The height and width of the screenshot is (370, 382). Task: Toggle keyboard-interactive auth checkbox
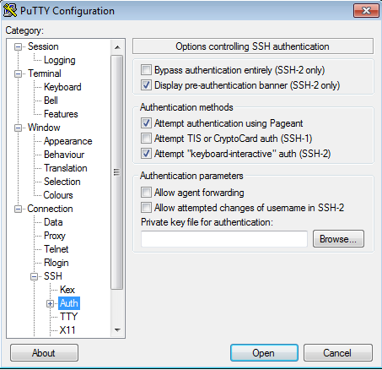[x=146, y=154]
